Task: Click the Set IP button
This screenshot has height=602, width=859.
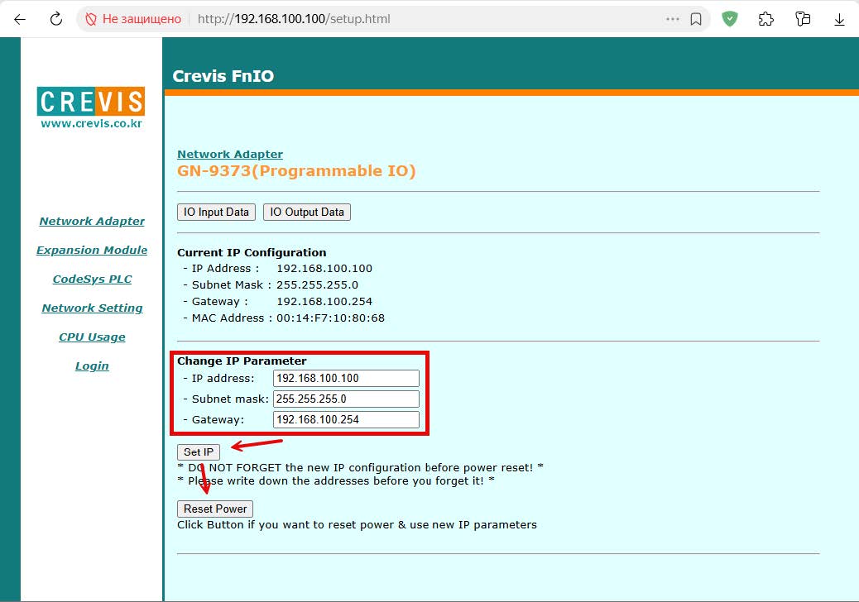Action: click(x=199, y=452)
